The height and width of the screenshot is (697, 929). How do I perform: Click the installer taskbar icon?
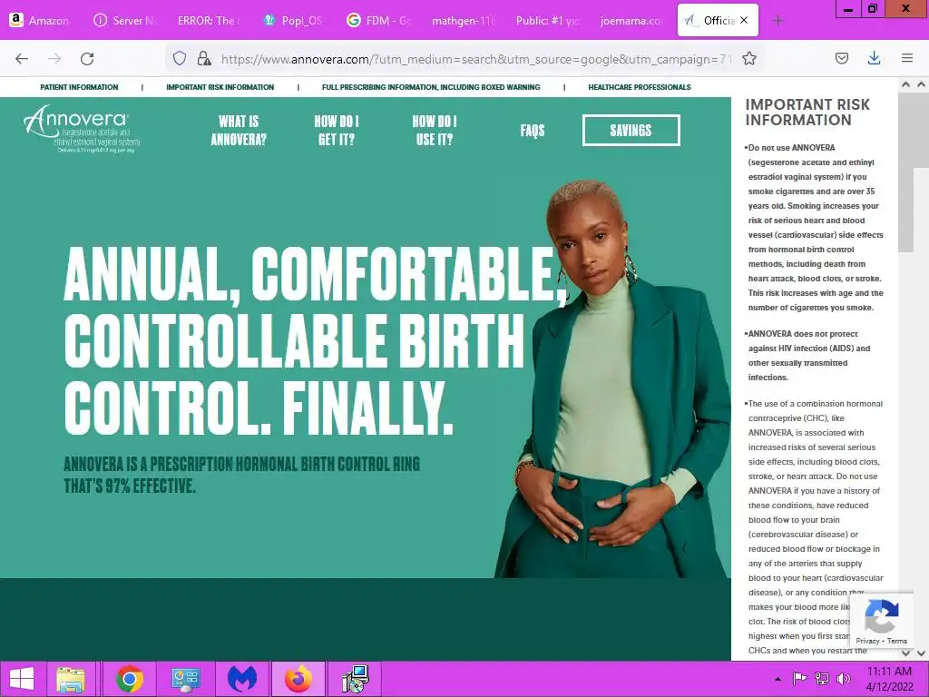tap(356, 679)
